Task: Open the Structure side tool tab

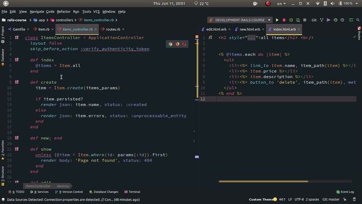Action: point(3,176)
